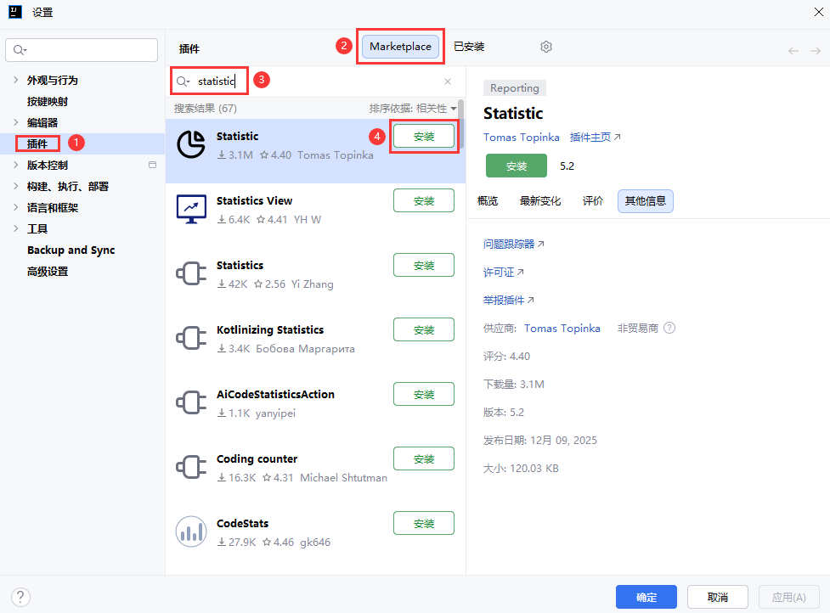Click the Coding counter plug icon

click(x=191, y=467)
